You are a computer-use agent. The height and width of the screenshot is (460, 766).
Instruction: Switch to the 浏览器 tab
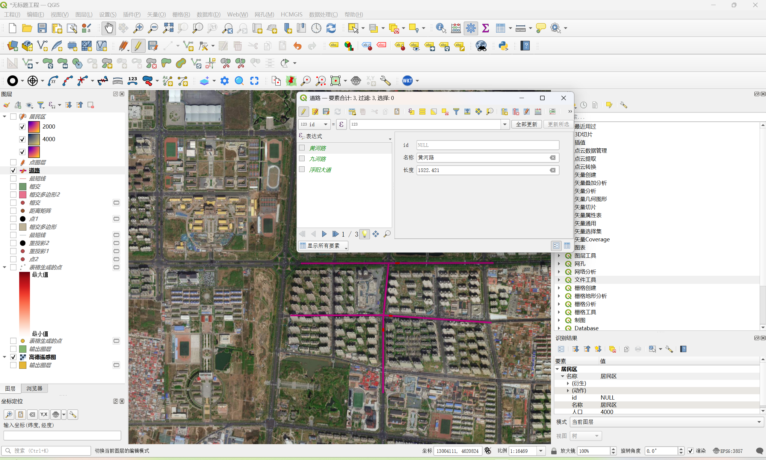pyautogui.click(x=34, y=389)
